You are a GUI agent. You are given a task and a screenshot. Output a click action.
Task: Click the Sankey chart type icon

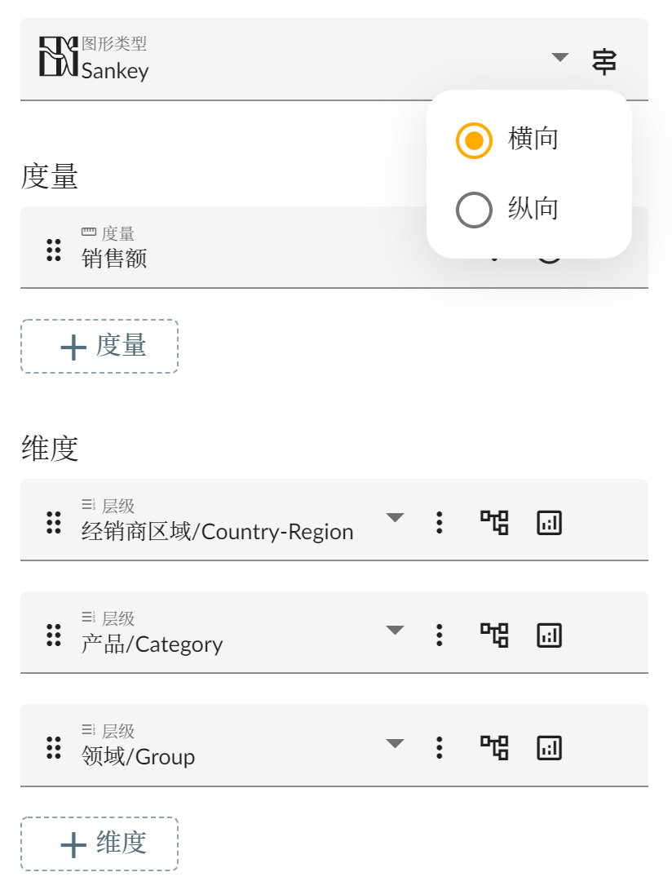(59, 57)
